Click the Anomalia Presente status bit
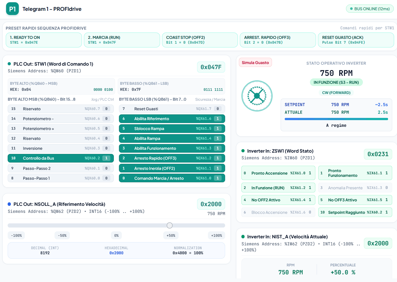 pyautogui.click(x=355, y=188)
